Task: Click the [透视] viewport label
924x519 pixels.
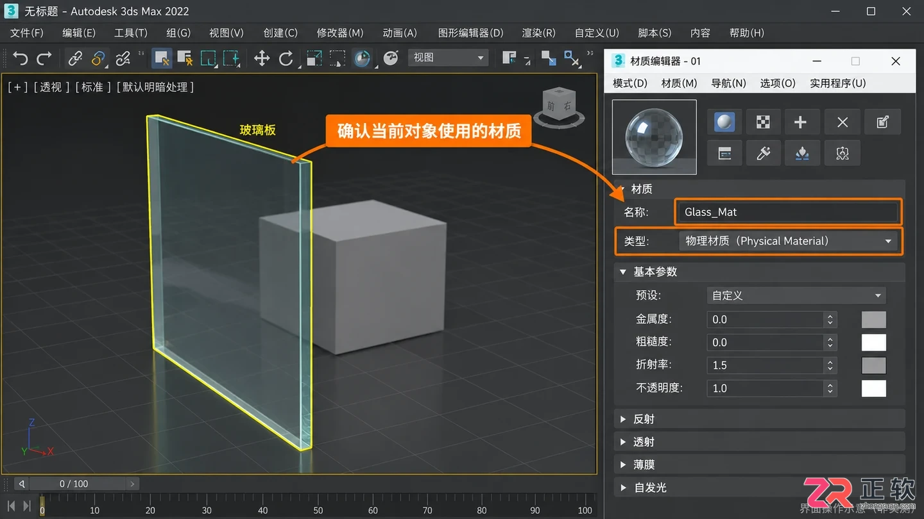Action: tap(51, 87)
